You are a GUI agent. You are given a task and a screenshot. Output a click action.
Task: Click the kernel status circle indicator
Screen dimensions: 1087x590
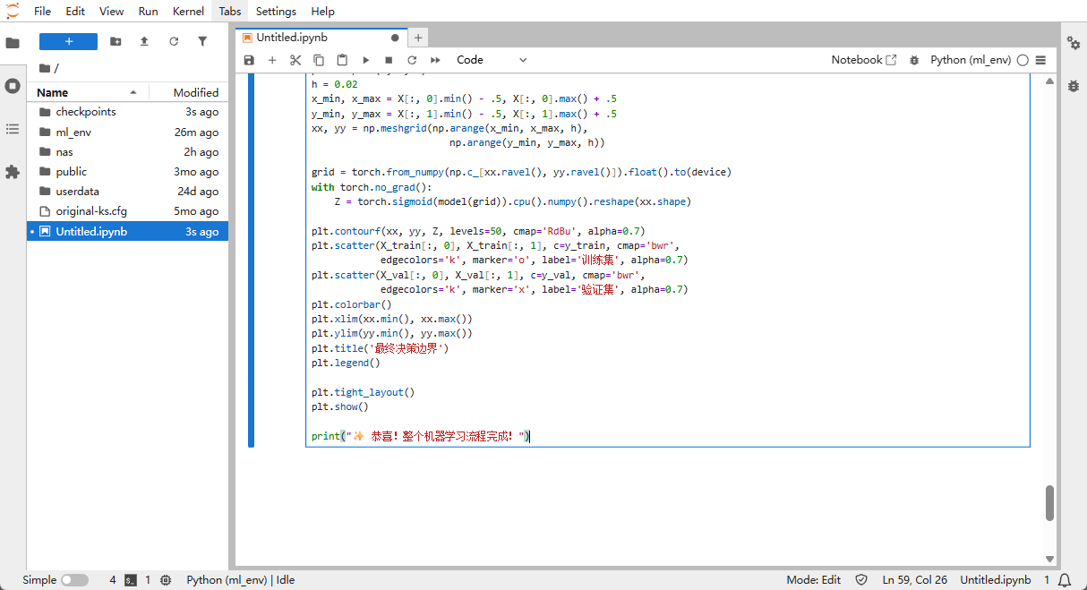pyautogui.click(x=1023, y=60)
